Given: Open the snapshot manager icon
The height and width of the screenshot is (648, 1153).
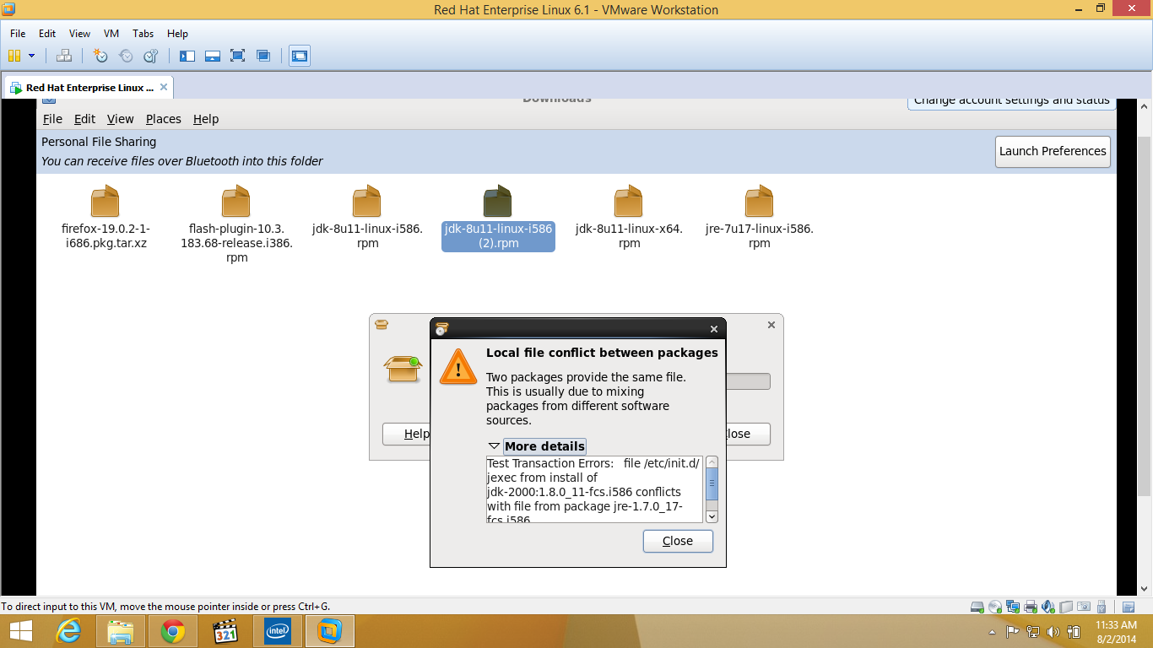Looking at the screenshot, I should tap(151, 56).
